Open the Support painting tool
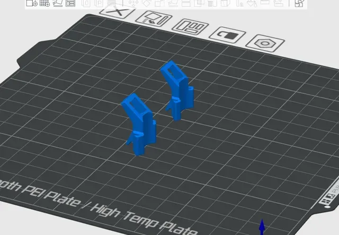 (212, 3)
